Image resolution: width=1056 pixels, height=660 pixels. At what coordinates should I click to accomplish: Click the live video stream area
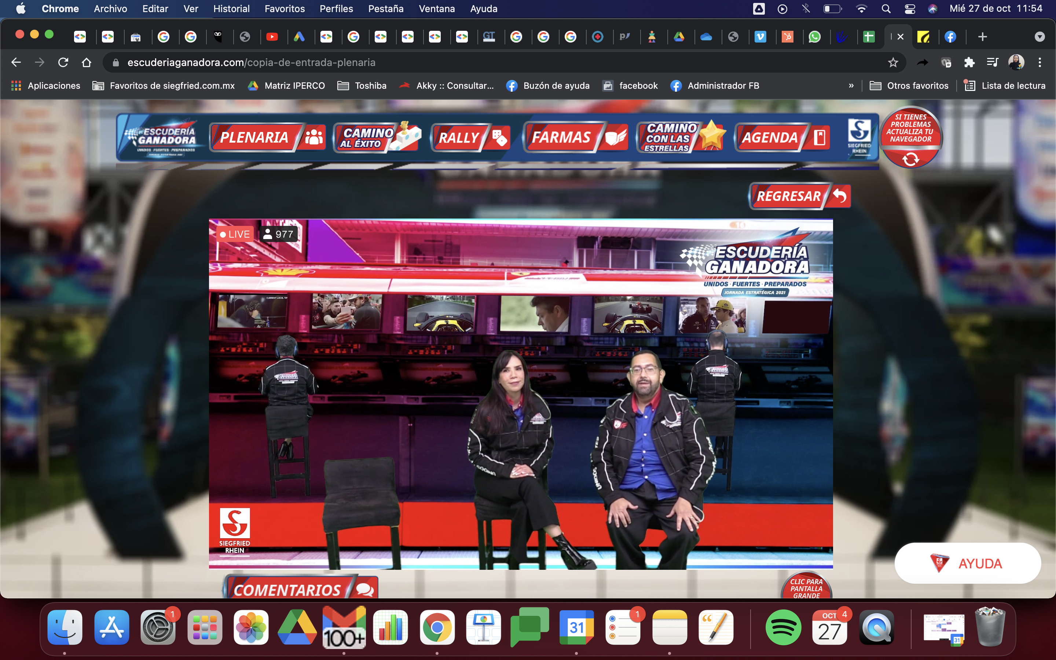pos(521,394)
